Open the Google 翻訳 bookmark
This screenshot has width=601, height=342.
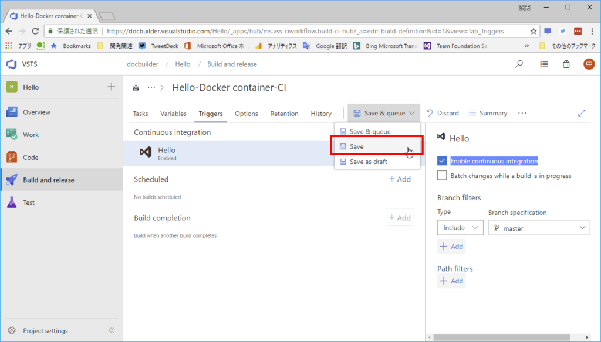coord(325,46)
